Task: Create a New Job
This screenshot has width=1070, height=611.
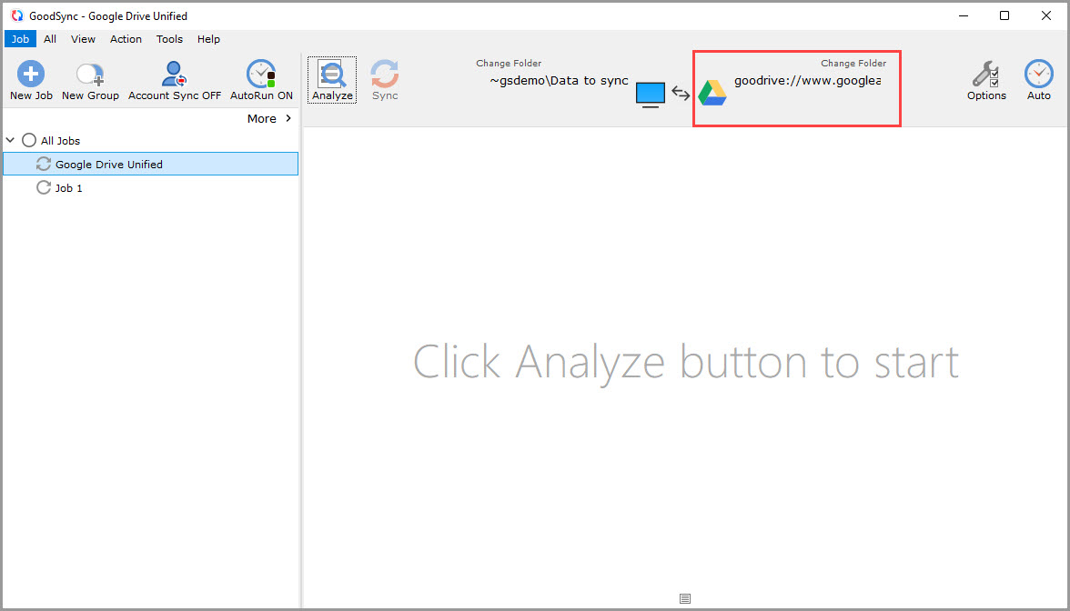Action: pyautogui.click(x=31, y=80)
